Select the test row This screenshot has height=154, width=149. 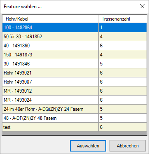(x=74, y=127)
